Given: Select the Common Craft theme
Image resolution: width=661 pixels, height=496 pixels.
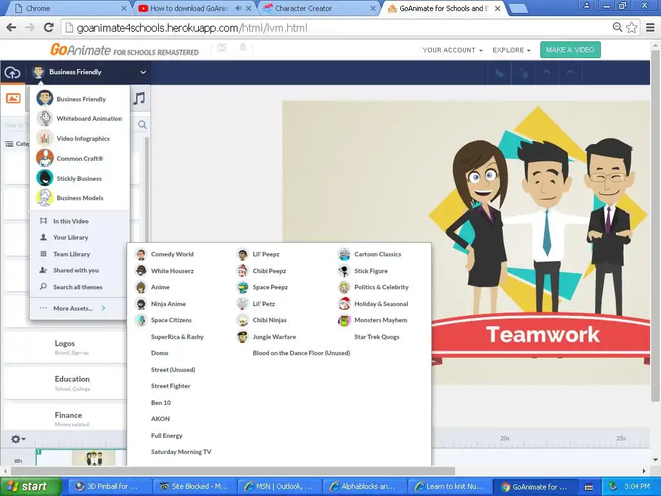Looking at the screenshot, I should 79,159.
